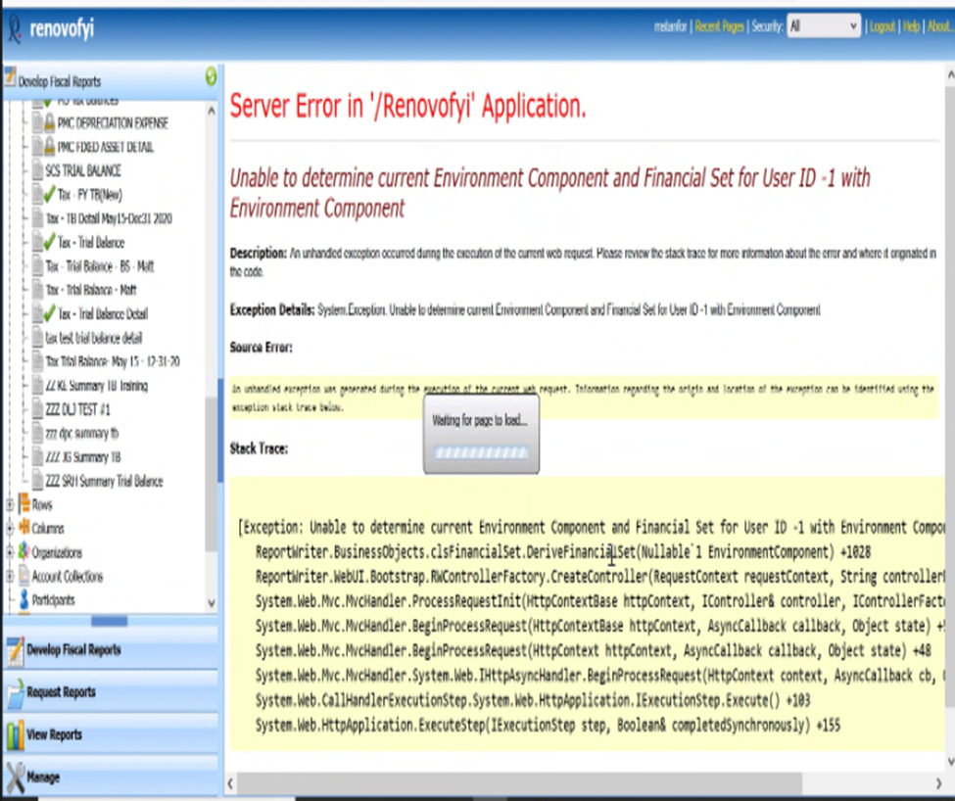Select Tax - Trial Balance - BS - Matt
Image resolution: width=955 pixels, height=801 pixels.
100,266
